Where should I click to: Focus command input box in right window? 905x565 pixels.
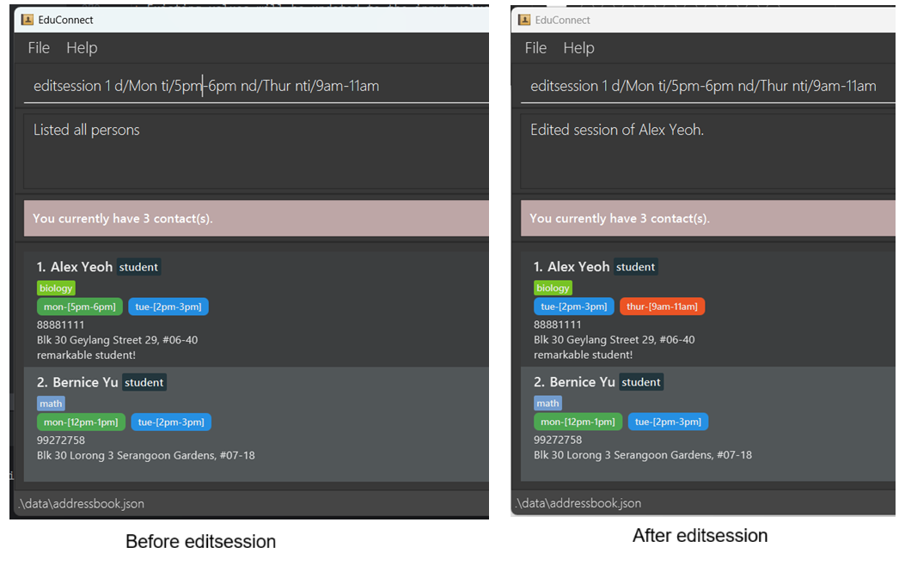coord(708,86)
